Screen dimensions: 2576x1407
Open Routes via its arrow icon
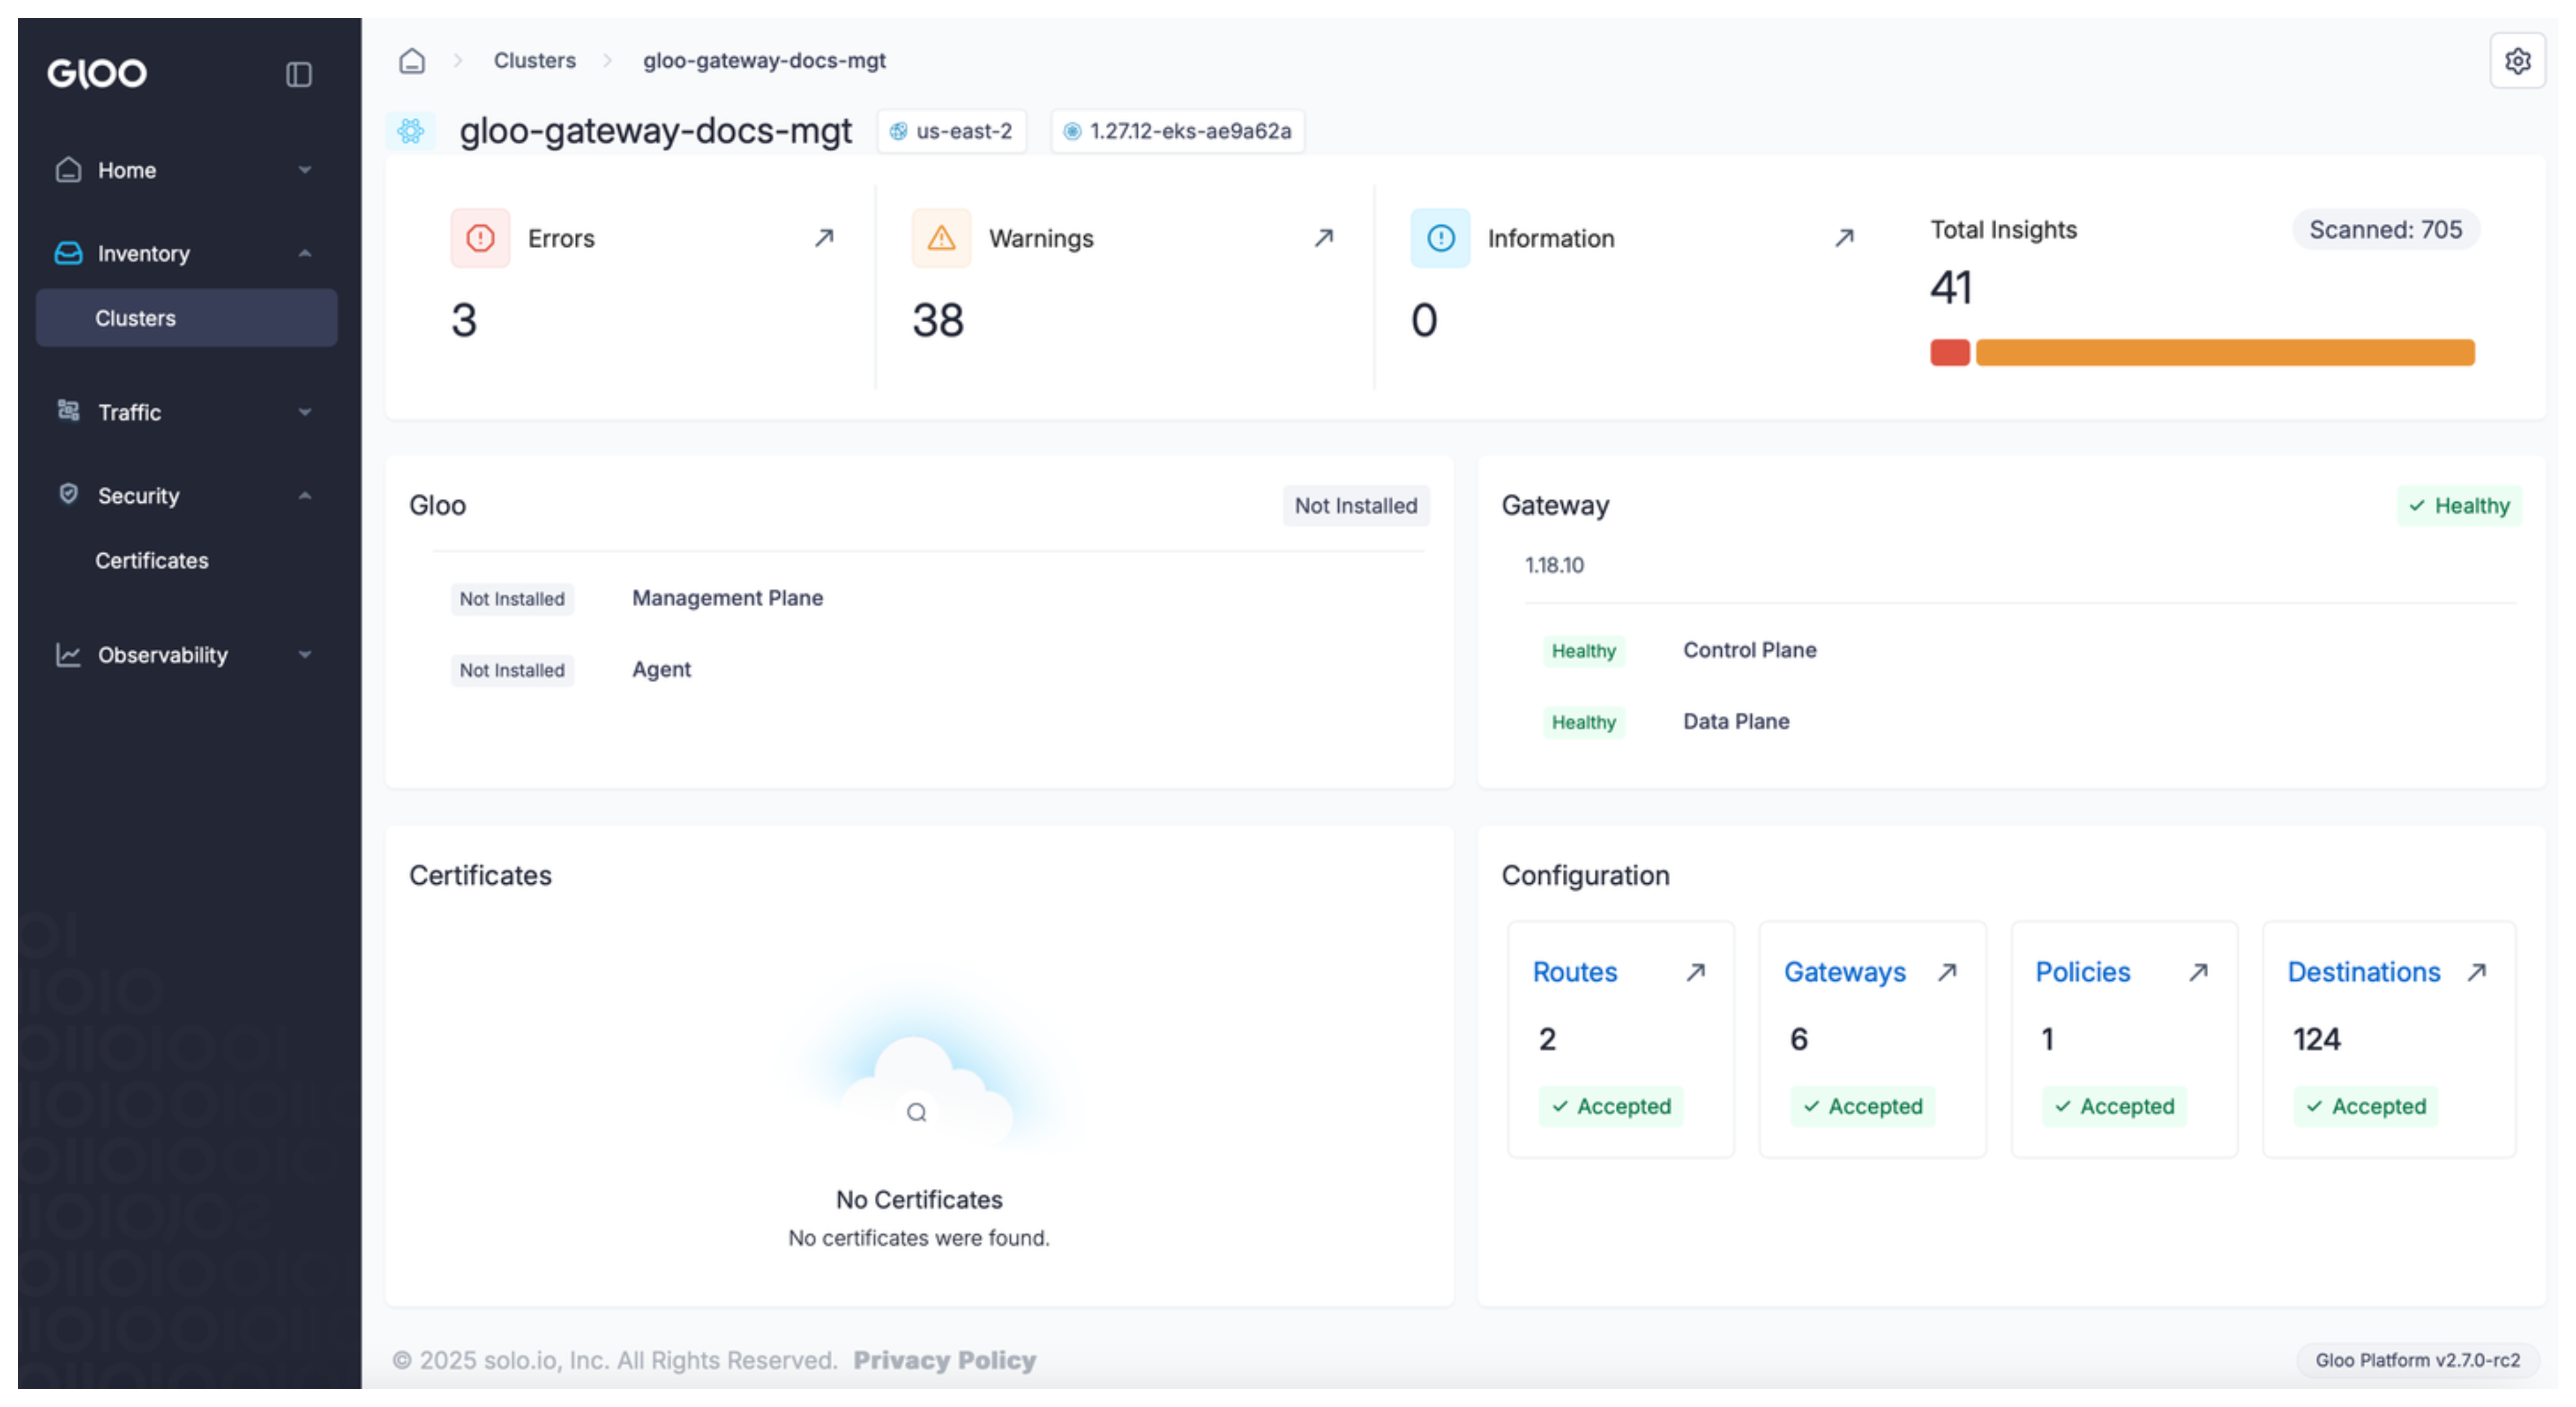1696,972
